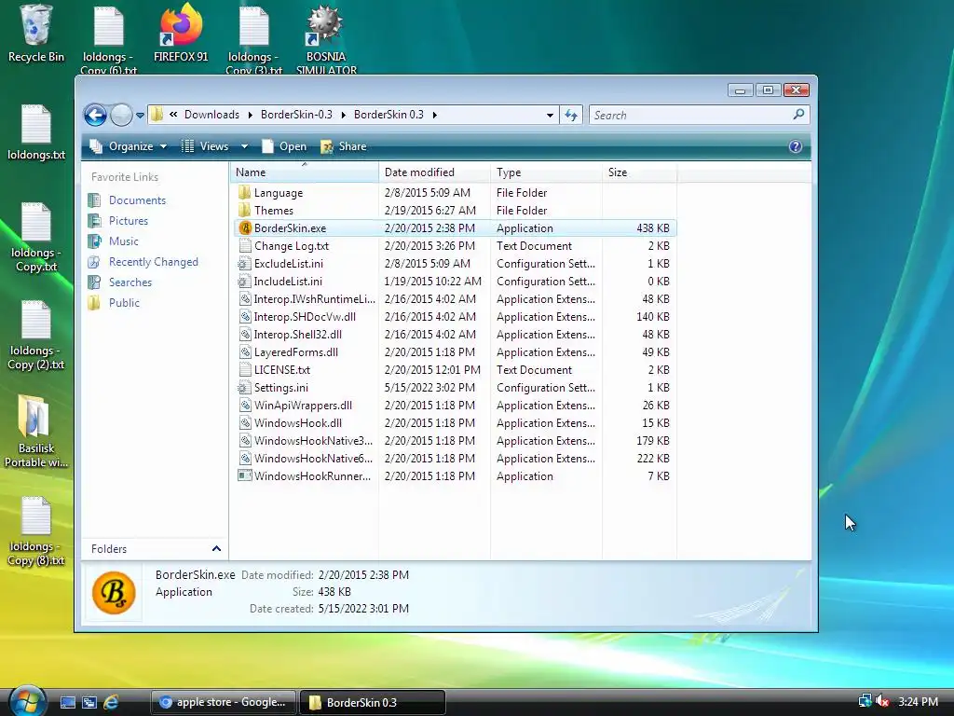Screen dimensions: 954x716
Task: Select the Settings.ini file icon
Action: tap(245, 387)
